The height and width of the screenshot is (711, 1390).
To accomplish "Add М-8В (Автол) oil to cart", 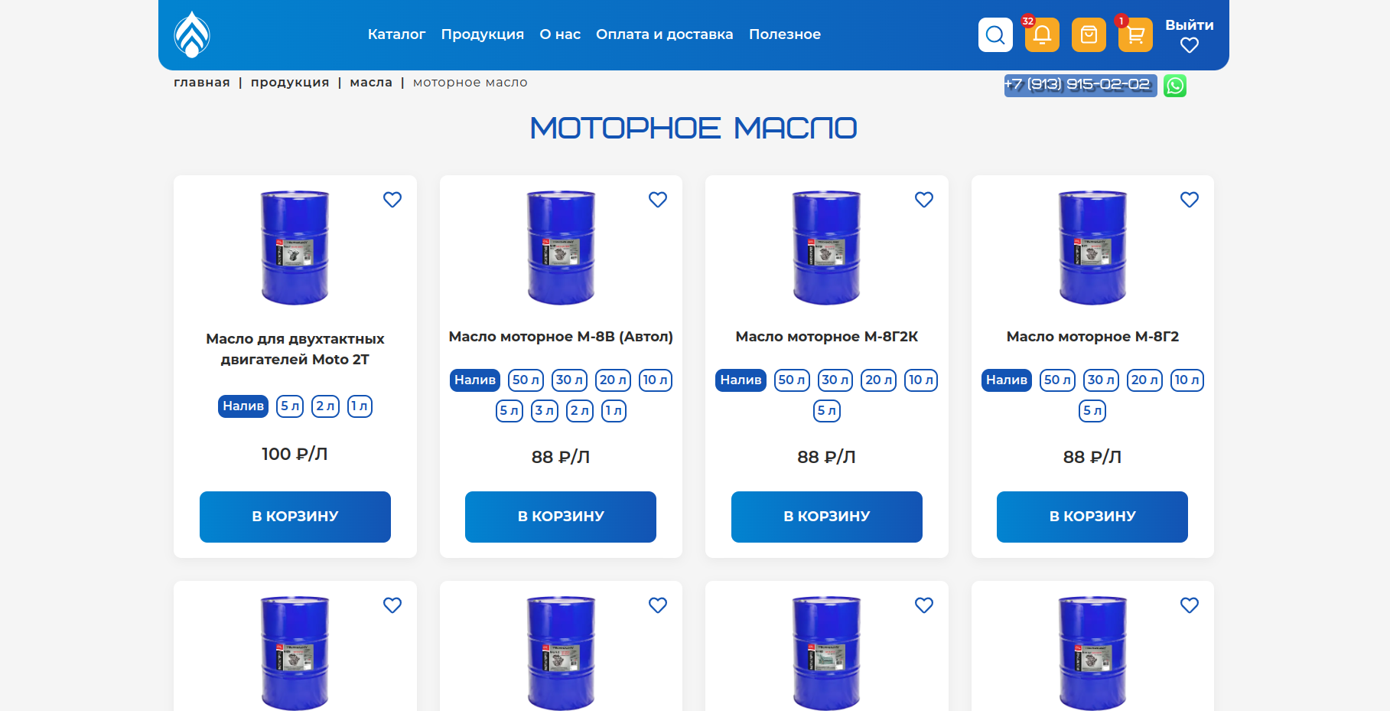I will point(561,517).
